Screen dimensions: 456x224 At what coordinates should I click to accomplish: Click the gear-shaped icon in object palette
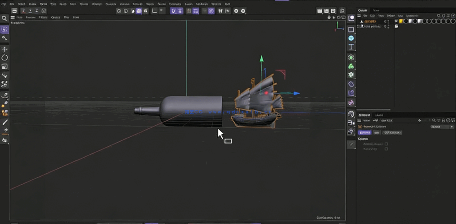tap(351, 75)
